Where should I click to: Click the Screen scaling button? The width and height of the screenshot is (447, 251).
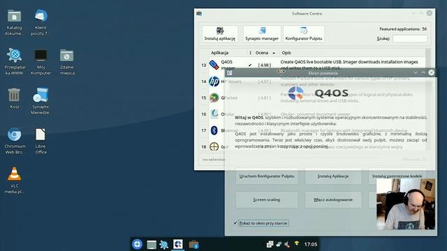(267, 199)
